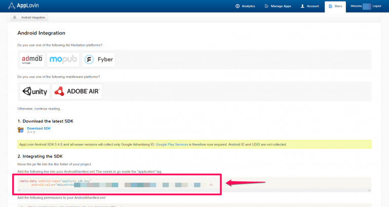Switch to the Docs tab
Image resolution: width=389 pixels, height=207 pixels.
click(x=335, y=6)
